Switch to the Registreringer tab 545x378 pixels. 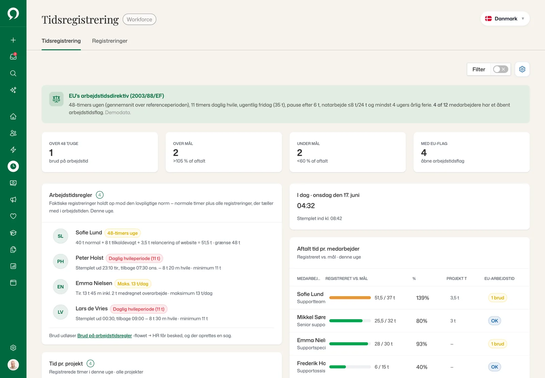pos(110,41)
